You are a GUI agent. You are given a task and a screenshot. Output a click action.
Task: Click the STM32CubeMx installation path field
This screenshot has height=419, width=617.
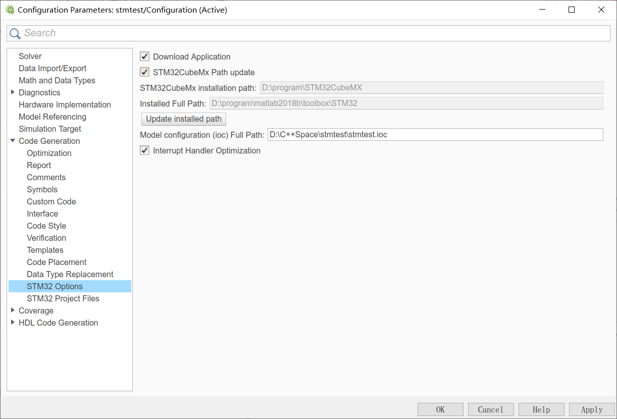pos(432,87)
